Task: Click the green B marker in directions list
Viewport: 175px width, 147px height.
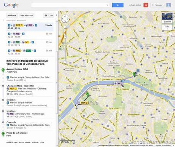Action: coord(3,134)
